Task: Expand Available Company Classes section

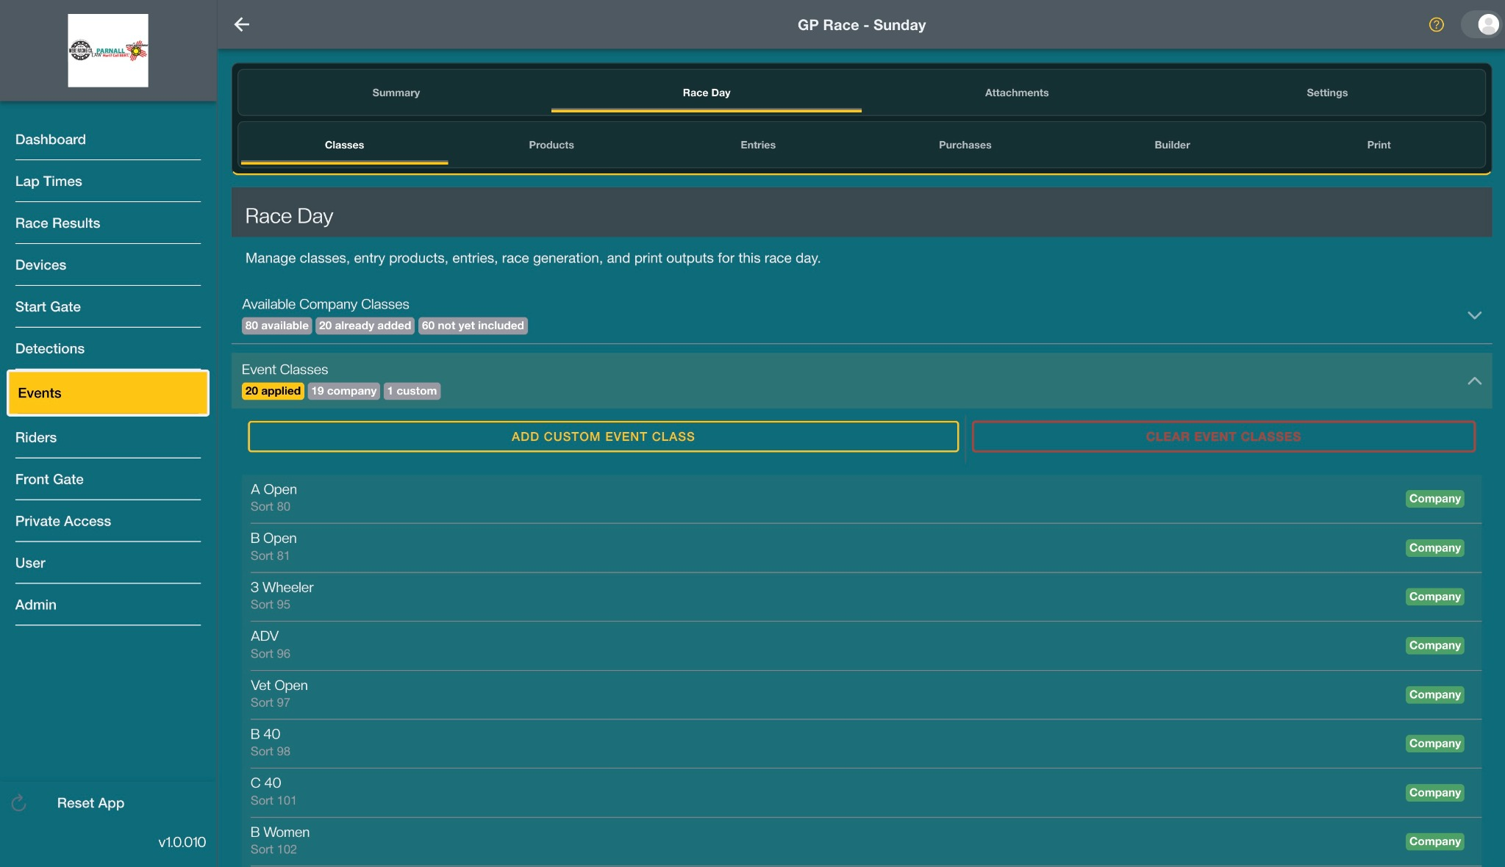Action: click(x=1474, y=315)
